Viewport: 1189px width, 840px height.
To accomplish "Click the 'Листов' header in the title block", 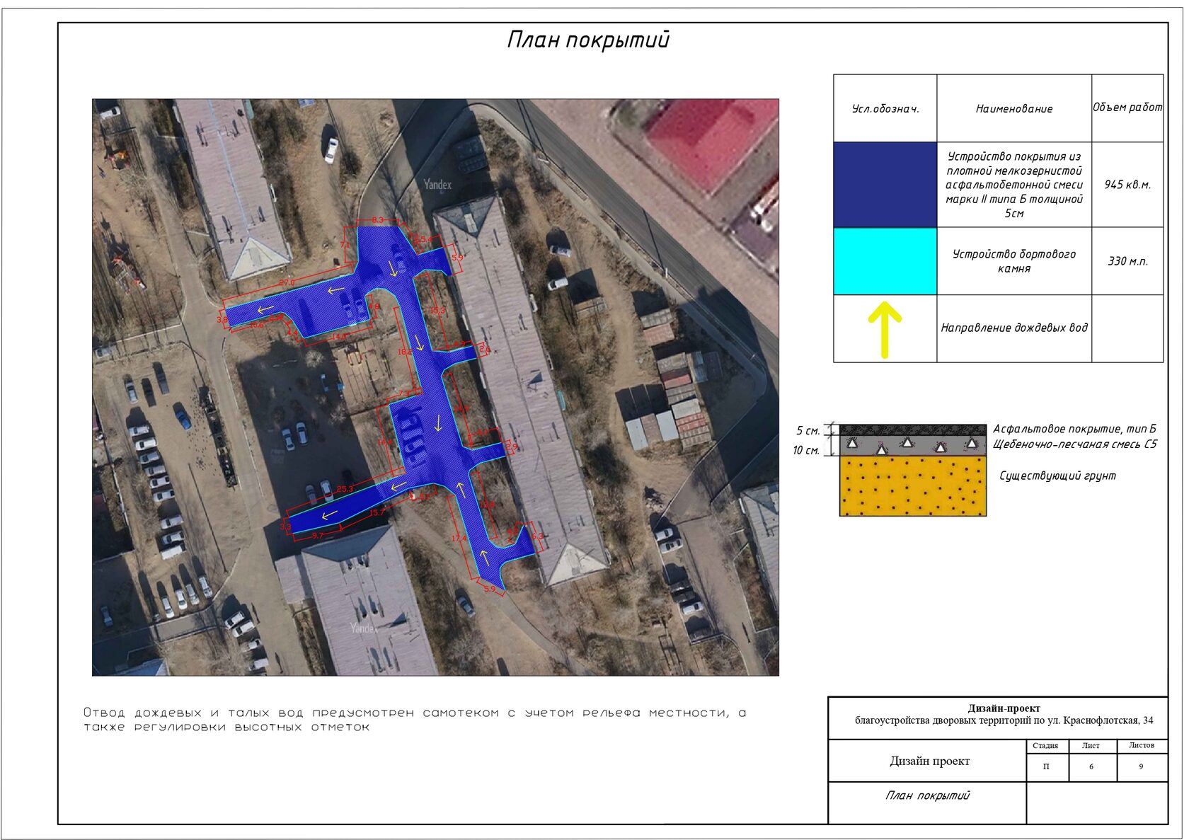I will coord(1142,745).
